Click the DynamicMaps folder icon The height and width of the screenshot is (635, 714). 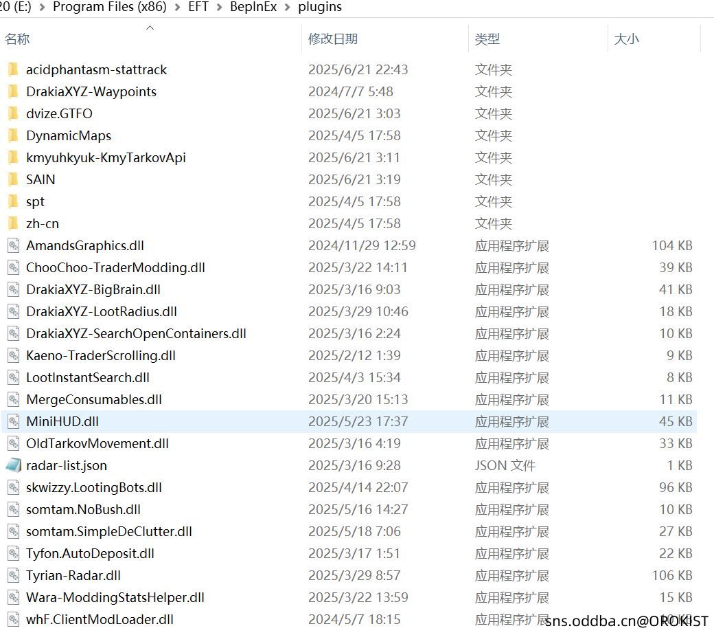tap(13, 135)
